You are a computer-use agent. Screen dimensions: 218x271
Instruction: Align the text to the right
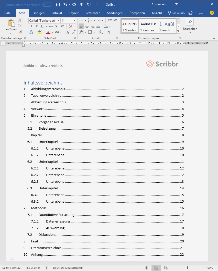point(93,27)
